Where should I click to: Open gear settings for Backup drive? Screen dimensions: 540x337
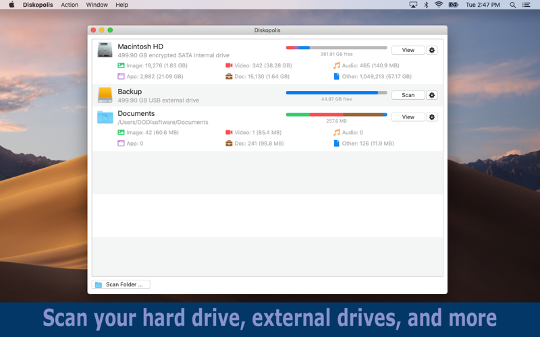click(432, 95)
